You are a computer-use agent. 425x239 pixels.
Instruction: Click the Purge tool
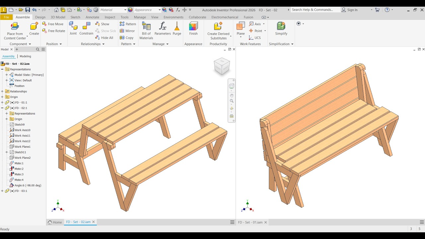click(x=177, y=29)
